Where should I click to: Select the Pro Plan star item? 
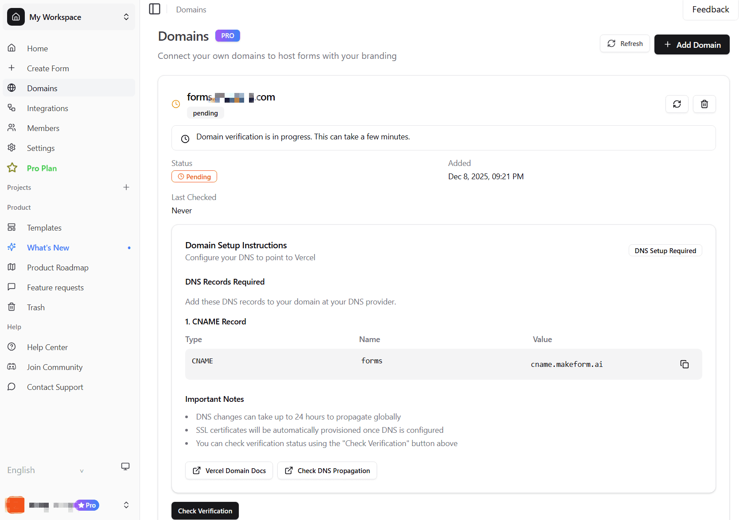coord(42,168)
